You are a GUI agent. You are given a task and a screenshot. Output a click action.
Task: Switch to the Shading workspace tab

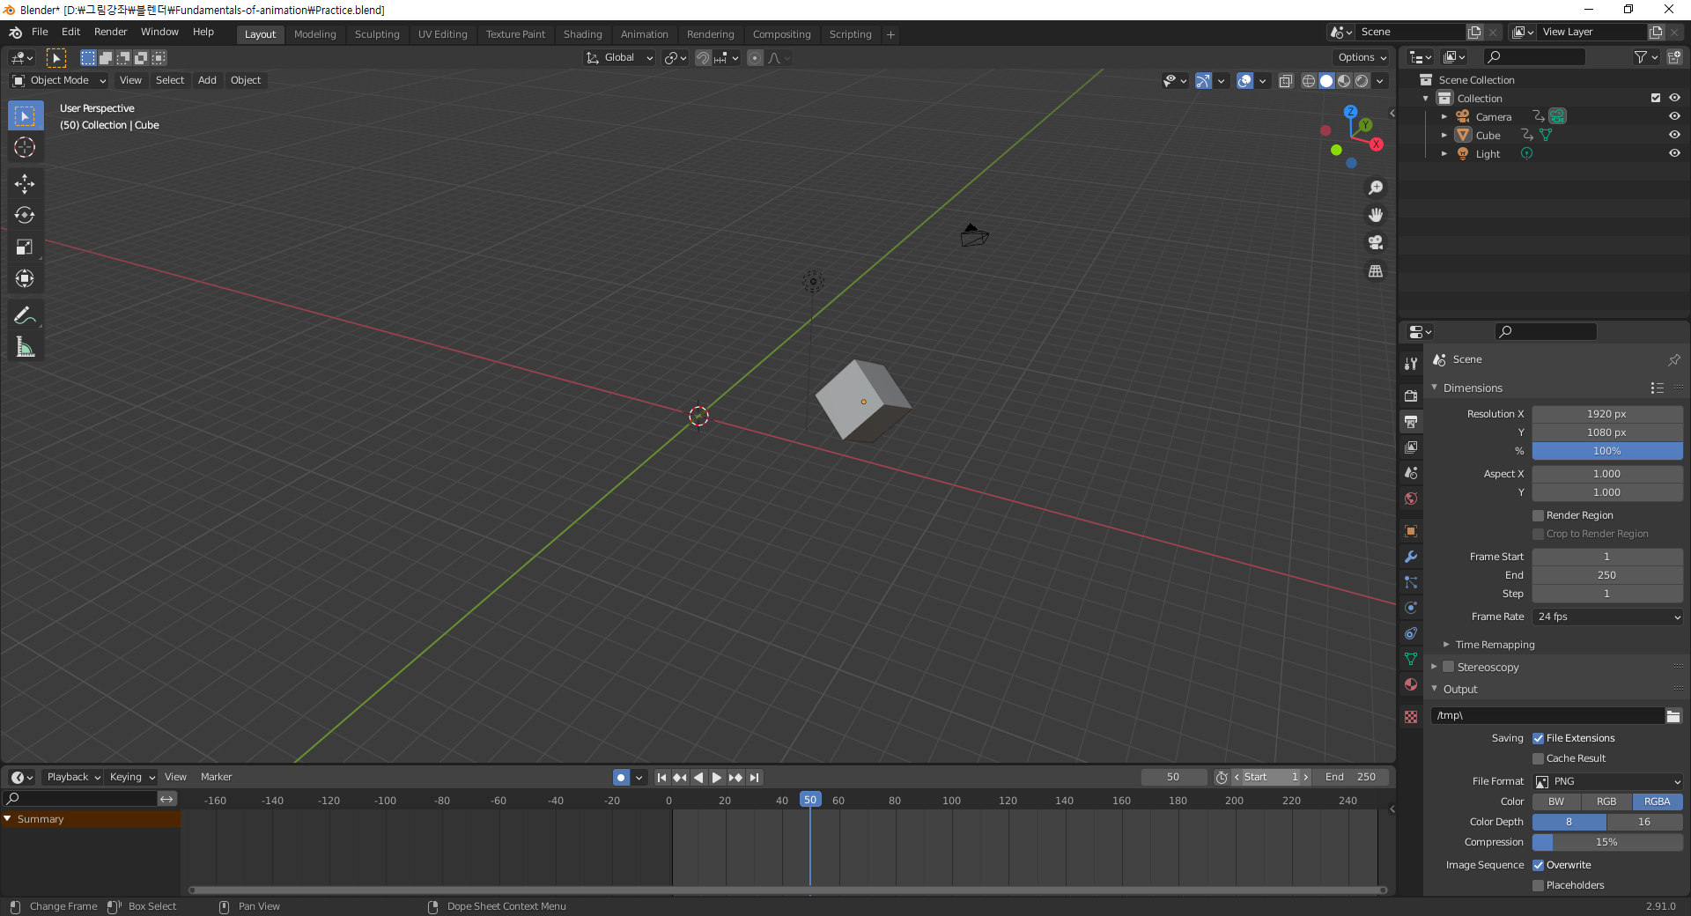[x=583, y=34]
